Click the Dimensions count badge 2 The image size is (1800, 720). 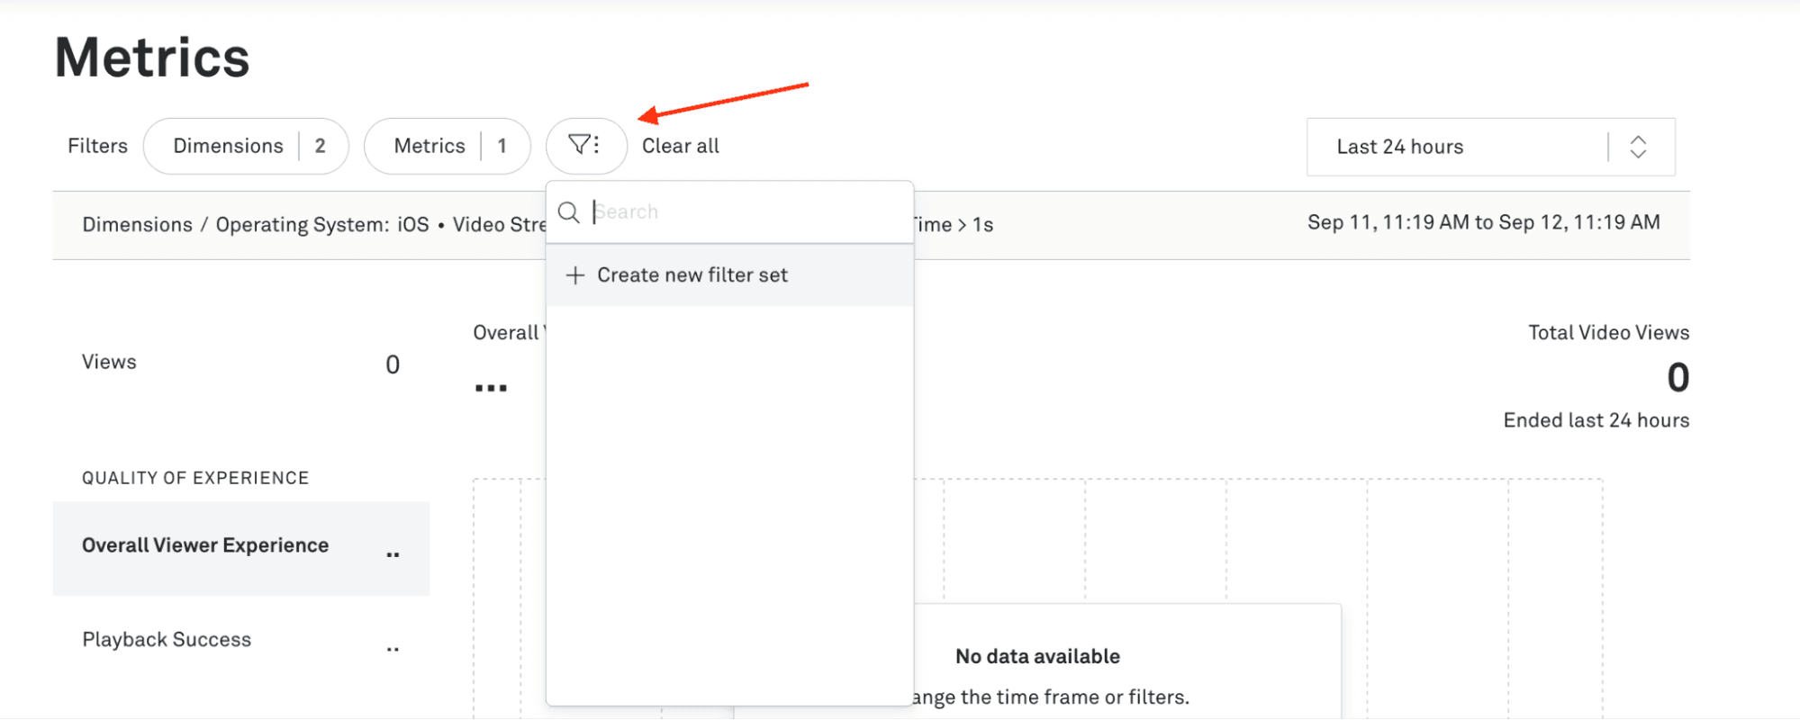click(x=320, y=146)
